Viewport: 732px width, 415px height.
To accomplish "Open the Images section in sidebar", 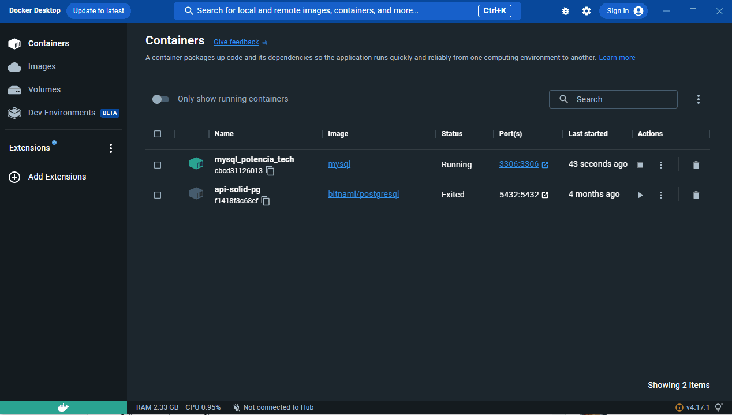I will tap(64, 66).
